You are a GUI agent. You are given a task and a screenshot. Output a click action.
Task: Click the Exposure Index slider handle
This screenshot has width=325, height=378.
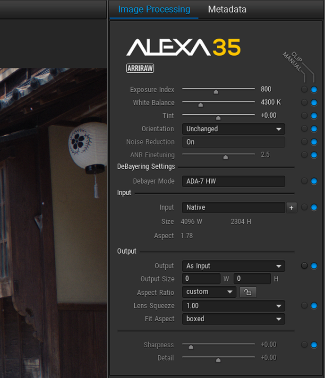(x=216, y=92)
